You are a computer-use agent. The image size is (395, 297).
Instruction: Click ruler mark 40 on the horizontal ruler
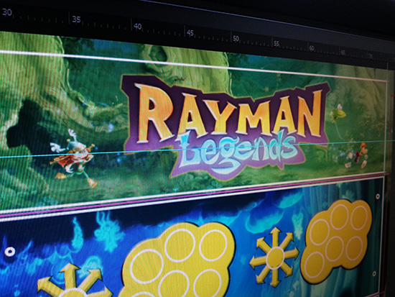point(138,27)
